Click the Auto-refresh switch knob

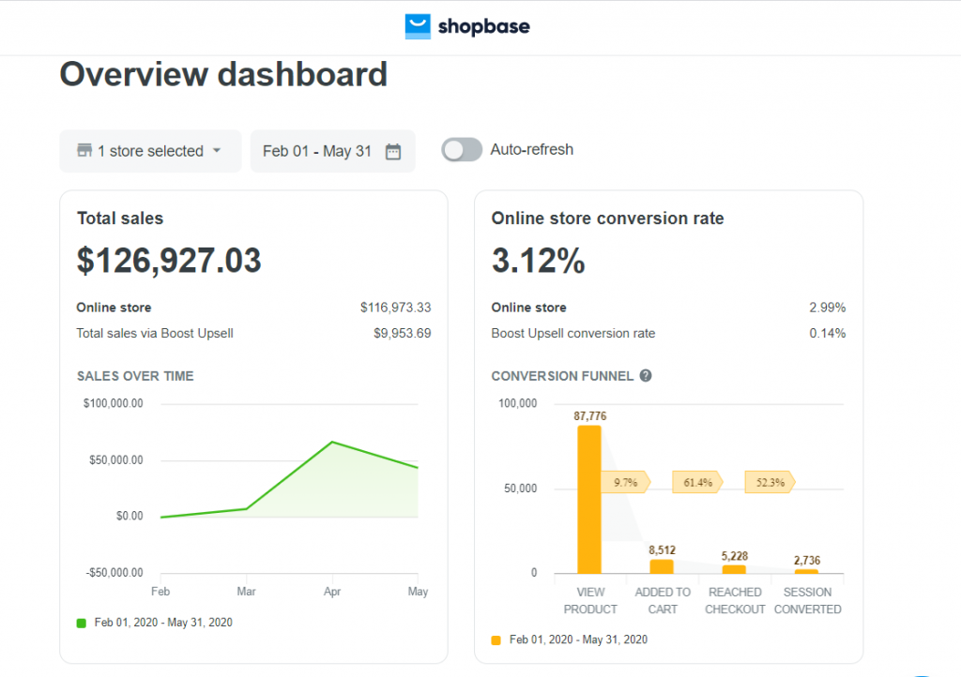coord(453,149)
